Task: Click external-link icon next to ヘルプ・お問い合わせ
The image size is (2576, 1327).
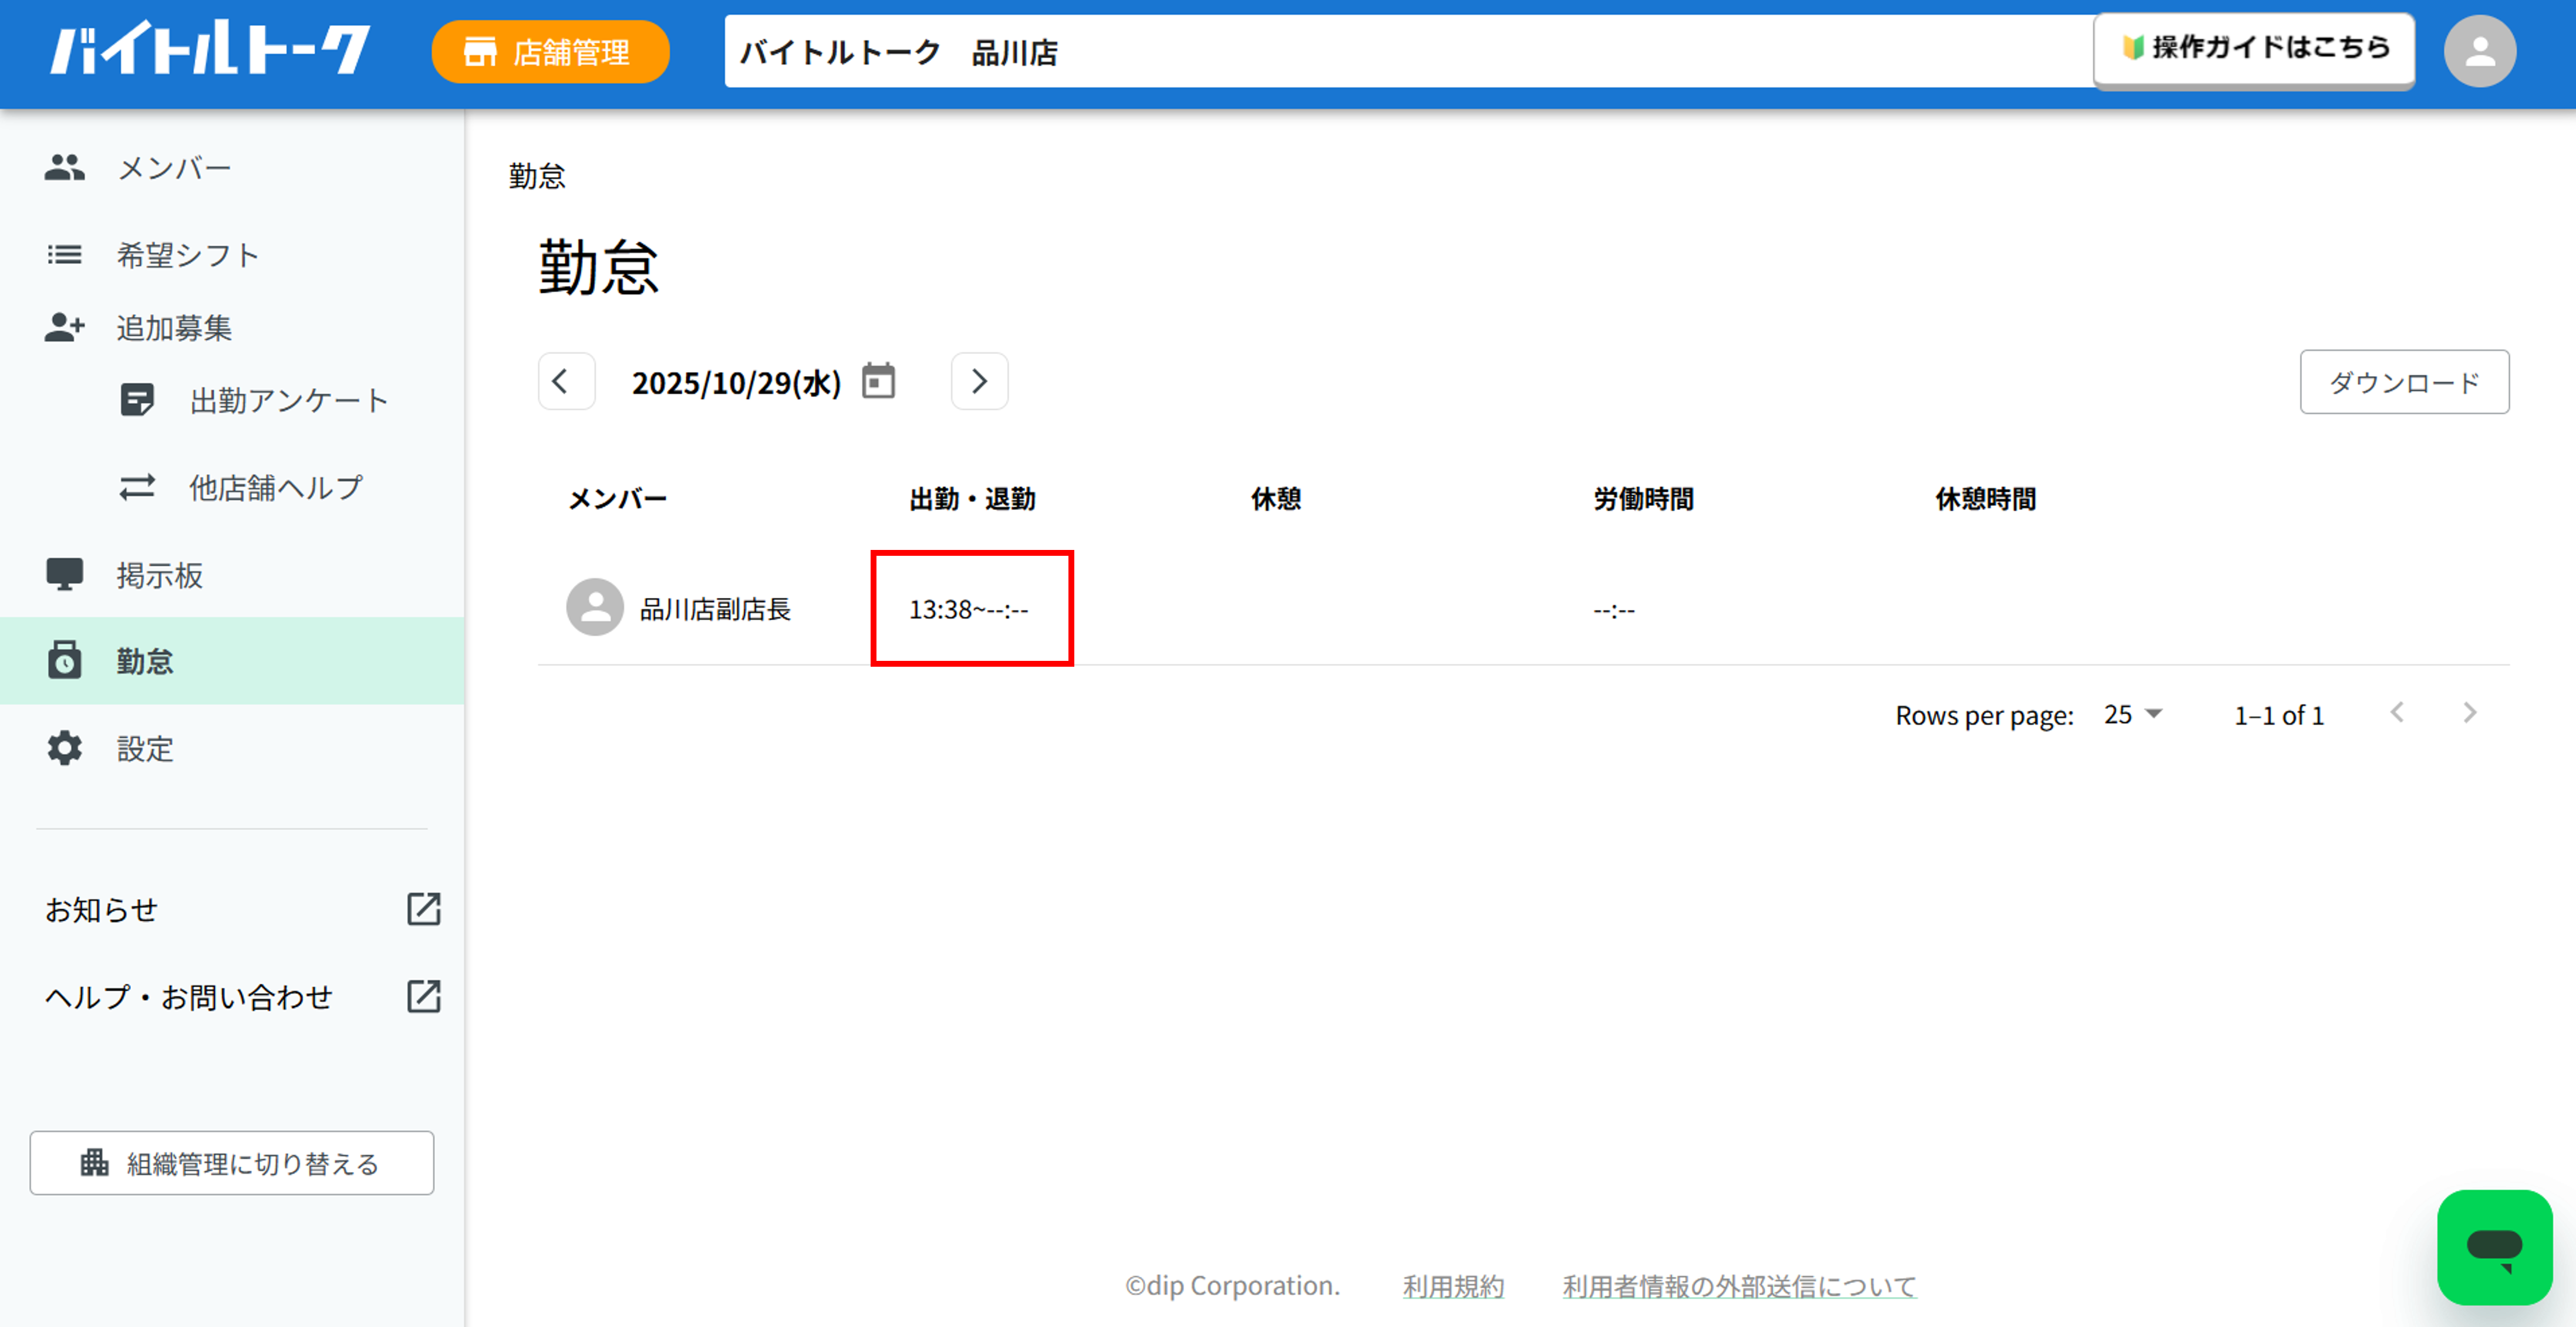Action: pyautogui.click(x=424, y=996)
